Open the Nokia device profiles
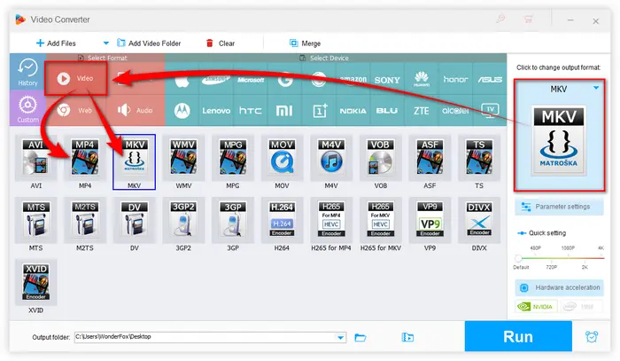620x361 pixels. tap(353, 111)
